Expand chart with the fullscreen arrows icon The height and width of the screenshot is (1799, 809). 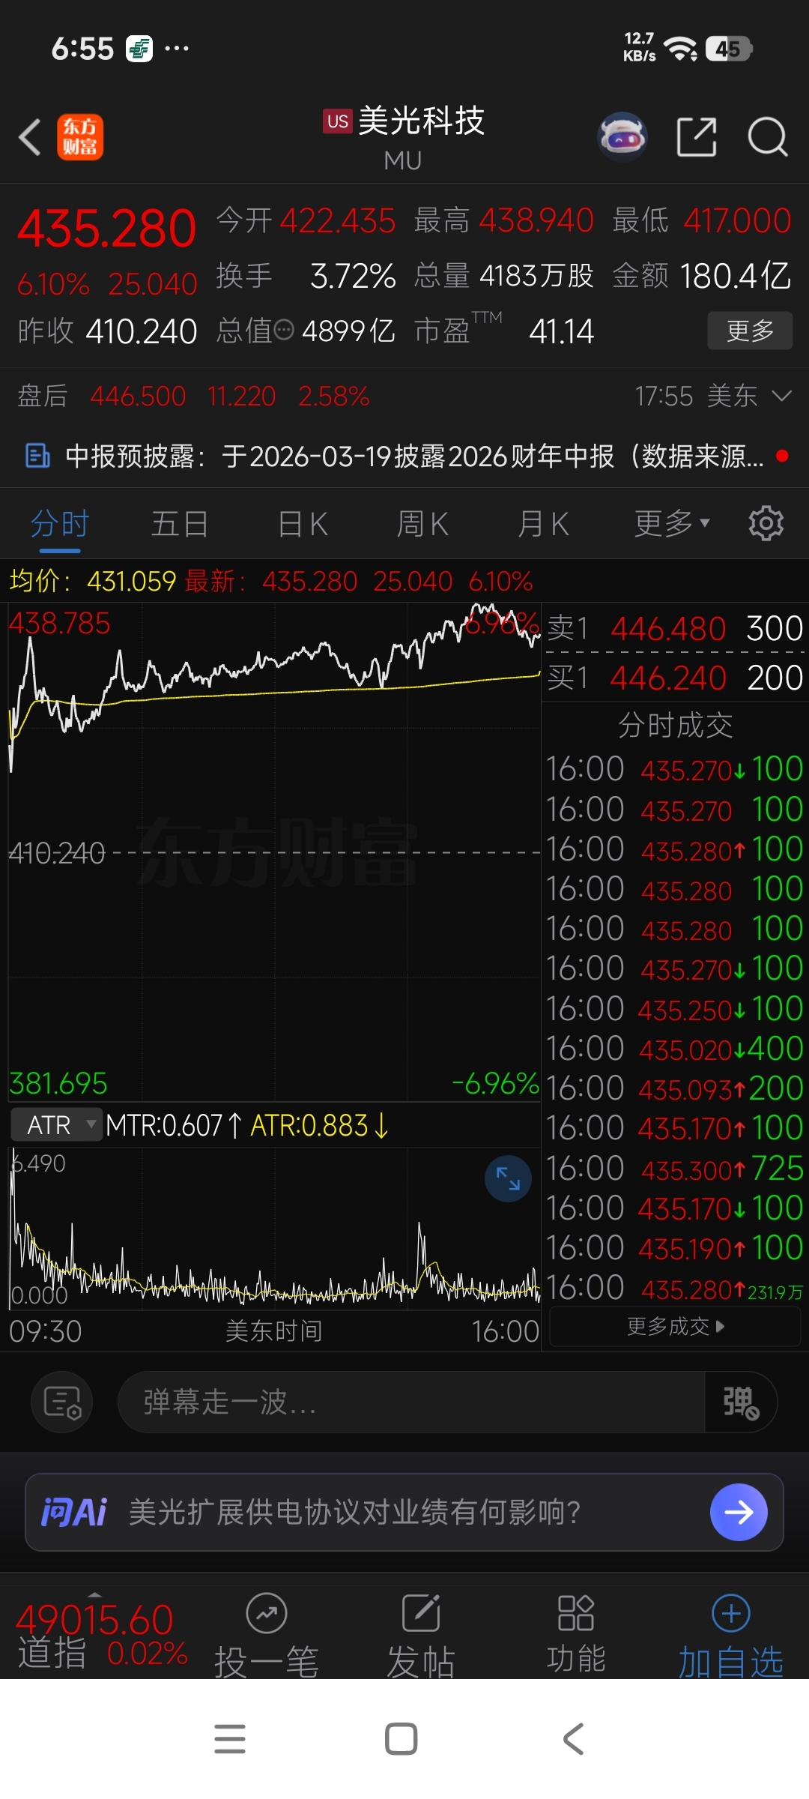click(508, 1179)
